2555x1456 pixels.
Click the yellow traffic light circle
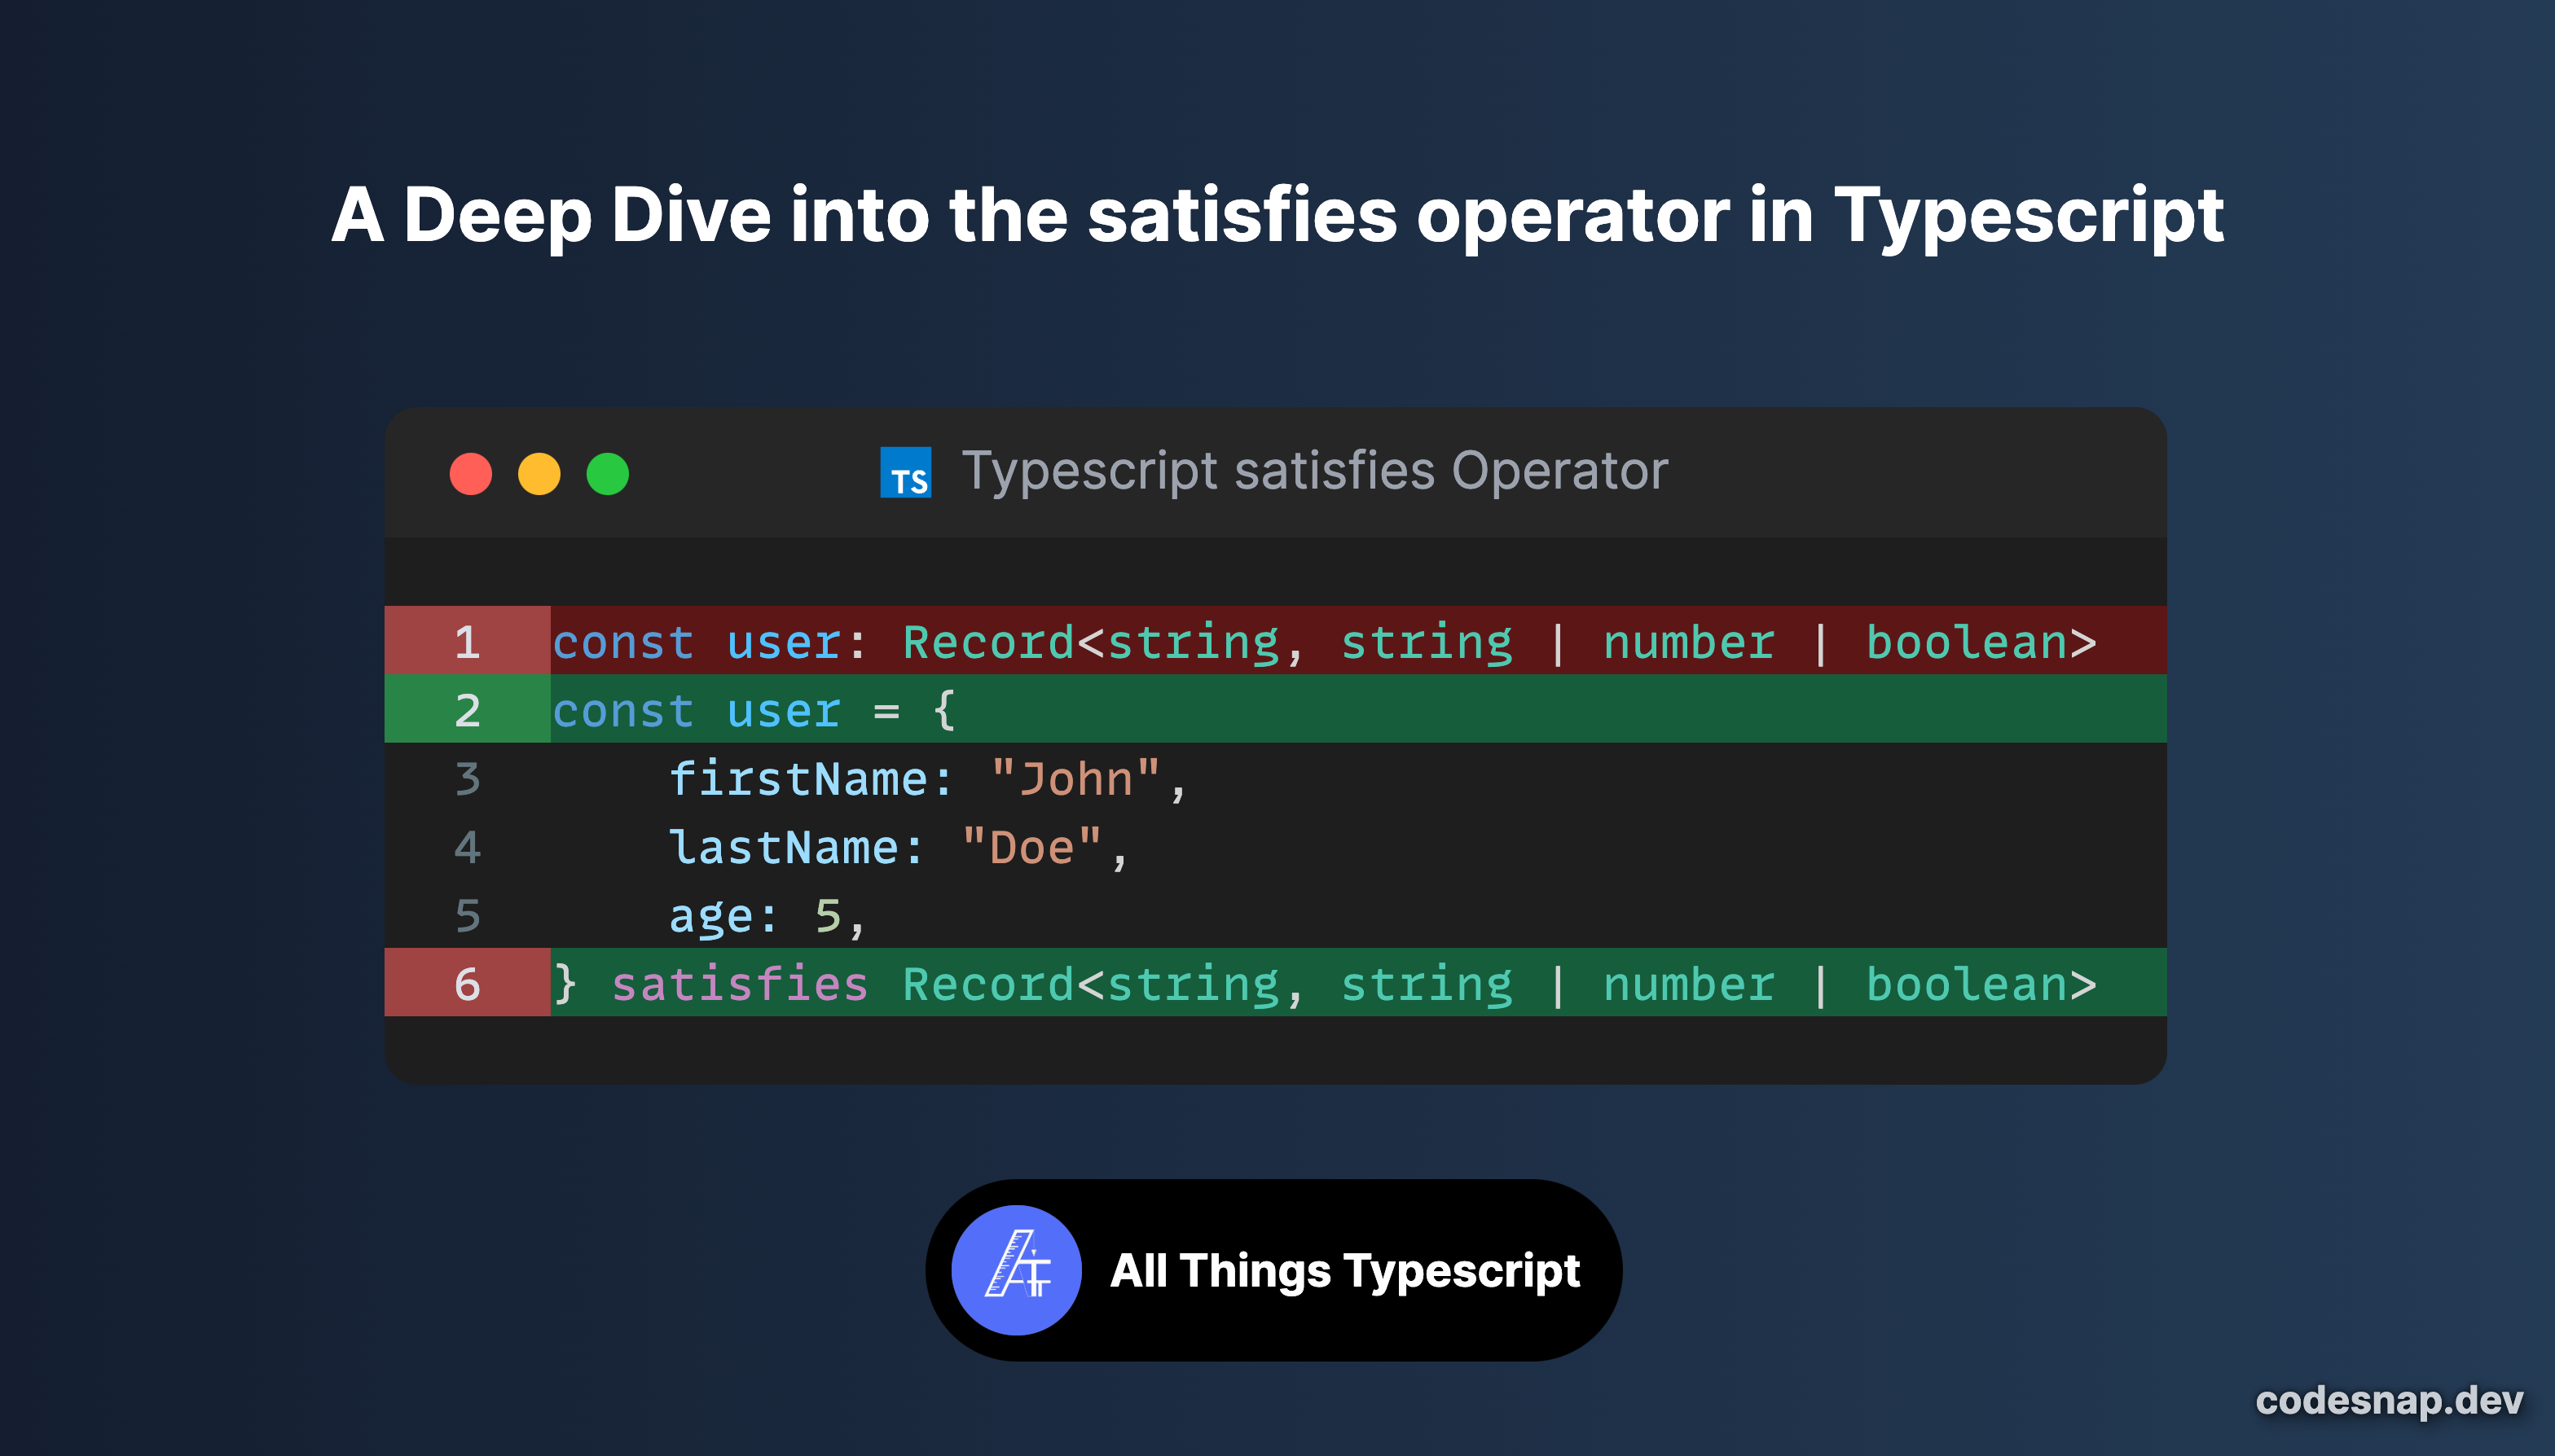click(x=539, y=475)
